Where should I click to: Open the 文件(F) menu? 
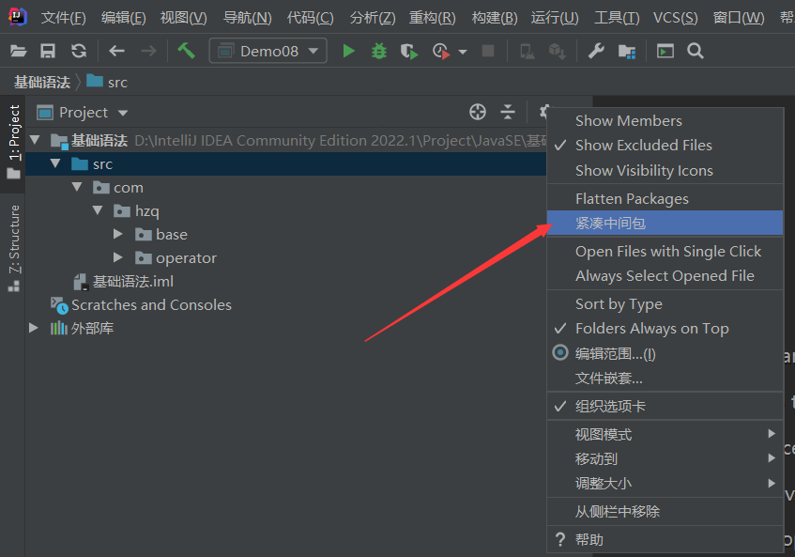(64, 18)
